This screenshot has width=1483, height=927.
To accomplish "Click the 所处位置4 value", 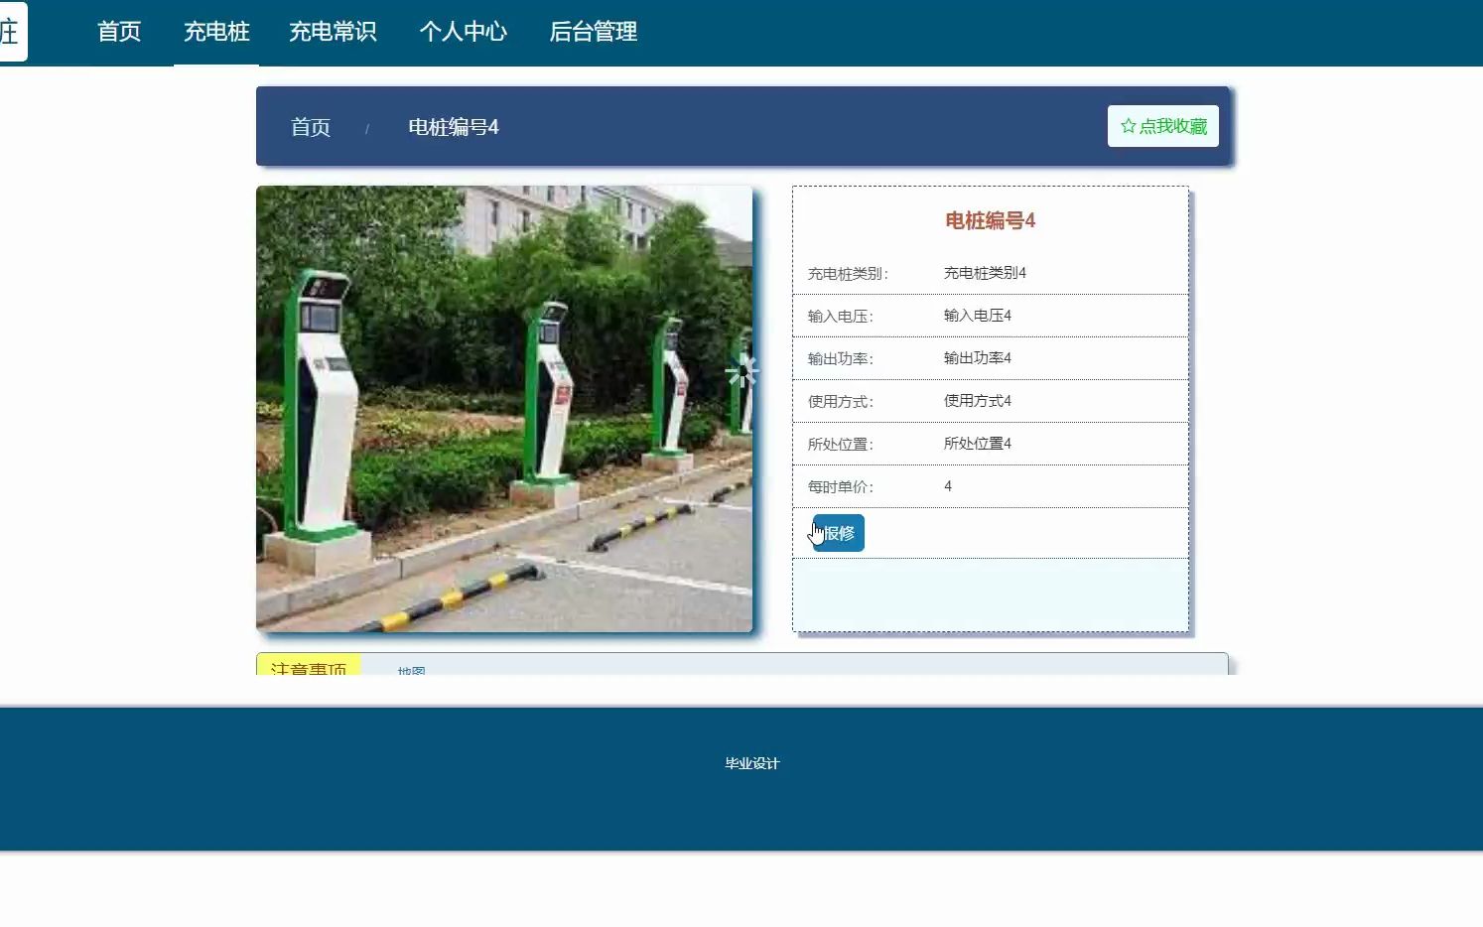I will [x=978, y=444].
